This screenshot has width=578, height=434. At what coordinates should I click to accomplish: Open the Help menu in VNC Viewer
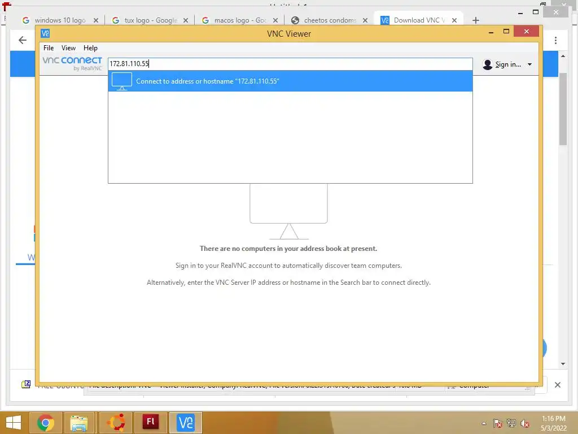click(90, 48)
